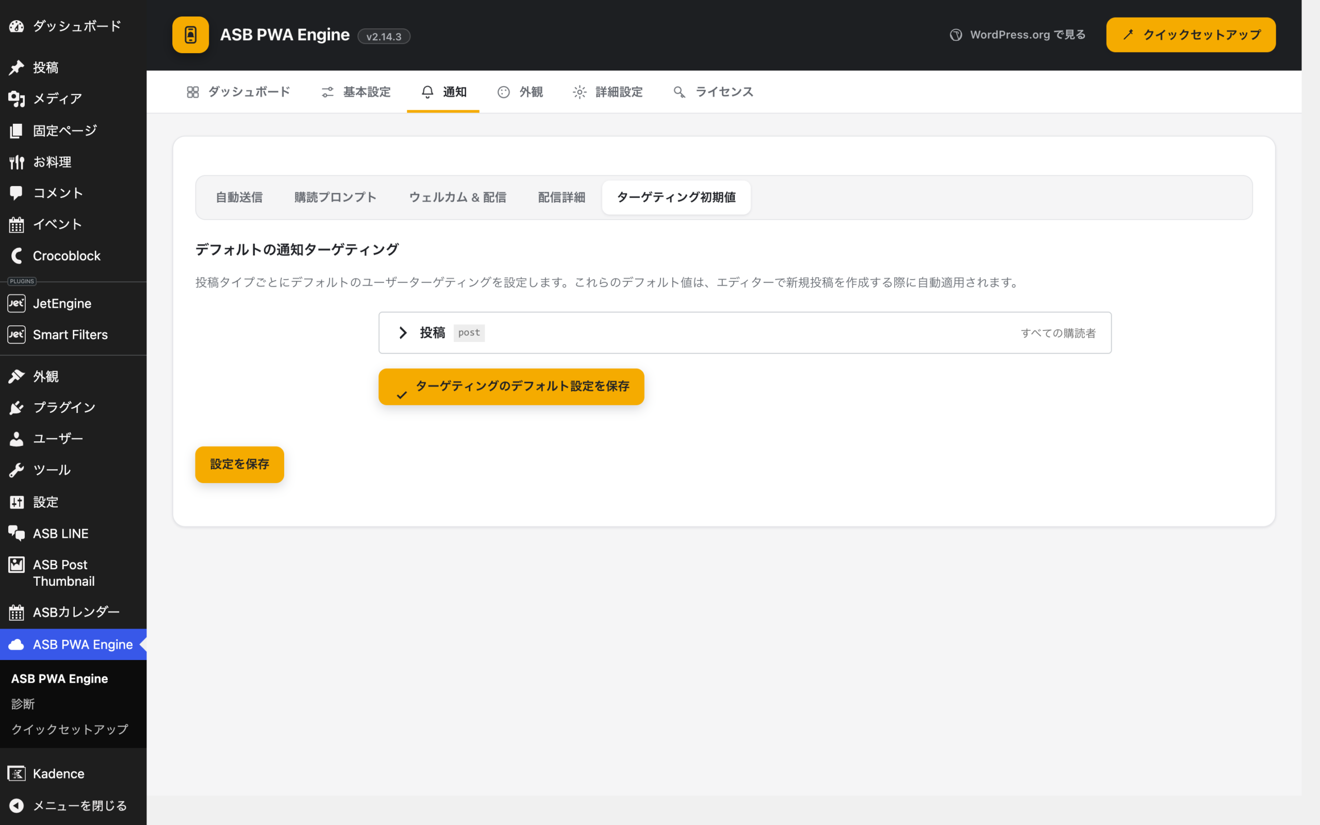Viewport: 1320px width, 825px height.
Task: Click the user silhouette icon beside ユーザー
Action: coord(16,439)
